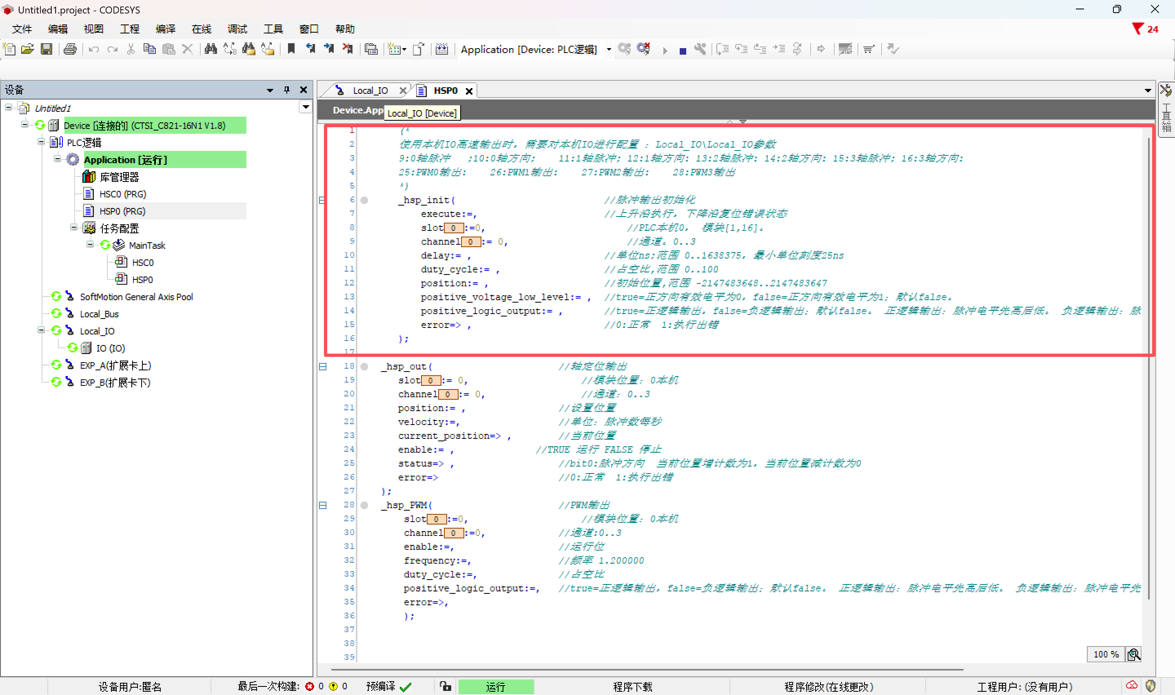Select HSC0 (PRG) in device tree
The image size is (1175, 695).
pyautogui.click(x=123, y=194)
